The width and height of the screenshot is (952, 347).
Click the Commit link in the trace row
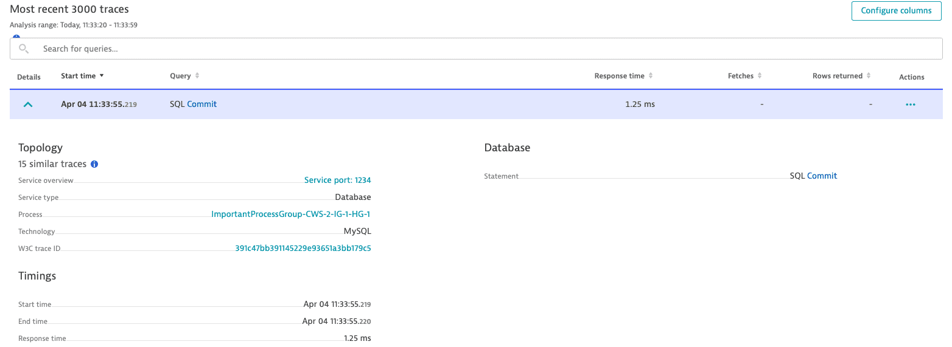[202, 105]
